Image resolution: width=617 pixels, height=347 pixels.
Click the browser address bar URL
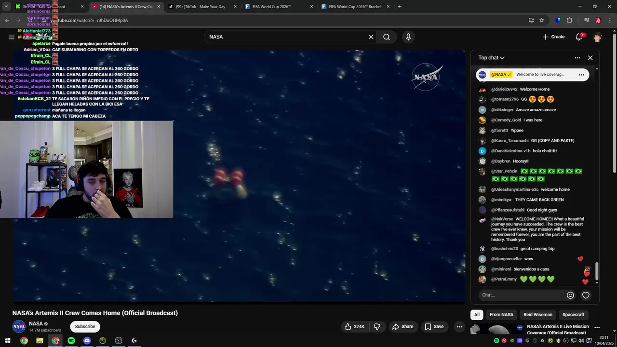pos(89,20)
